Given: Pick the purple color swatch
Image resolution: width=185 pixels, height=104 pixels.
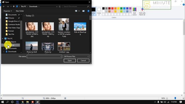Looking at the screenshot, I should pos(130,8).
